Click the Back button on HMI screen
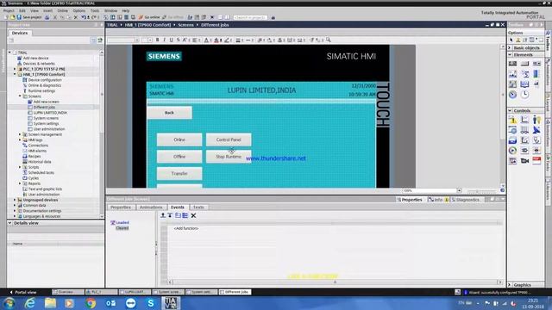552x310 pixels. [169, 113]
